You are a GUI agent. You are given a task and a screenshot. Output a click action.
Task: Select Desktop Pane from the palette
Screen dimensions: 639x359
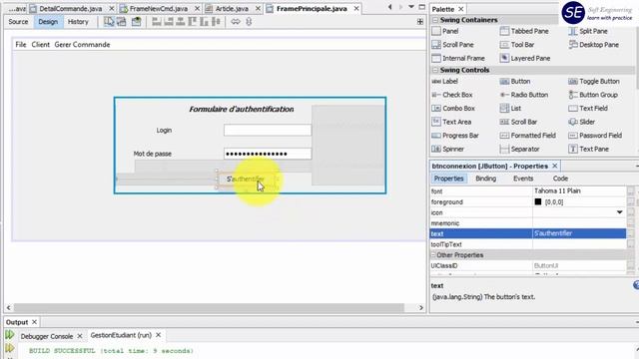point(594,44)
